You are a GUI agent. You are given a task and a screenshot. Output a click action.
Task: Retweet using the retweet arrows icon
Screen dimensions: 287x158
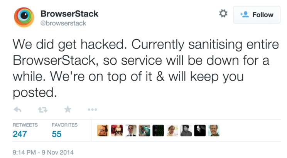click(42, 110)
